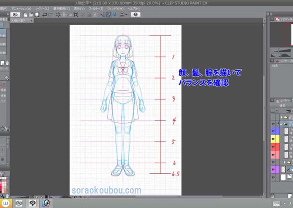
Task: Click the Undo arrow icon
Action: pyautogui.click(x=44, y=15)
